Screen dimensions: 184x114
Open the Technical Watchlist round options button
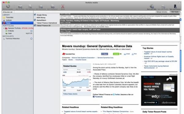point(31,39)
